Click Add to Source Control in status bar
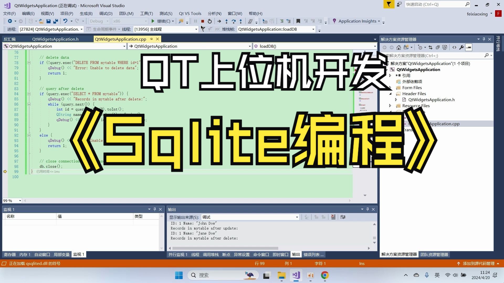This screenshot has height=283, width=504. (478, 263)
